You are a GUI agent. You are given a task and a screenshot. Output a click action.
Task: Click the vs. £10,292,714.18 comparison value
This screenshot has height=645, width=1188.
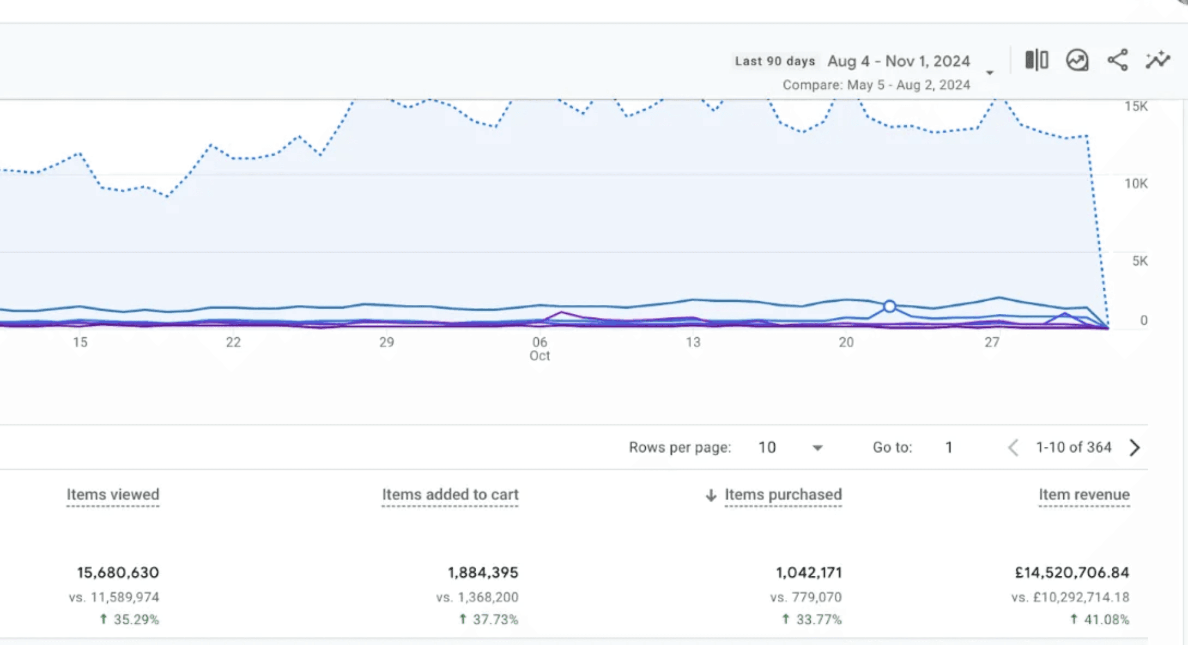[x=1070, y=597]
